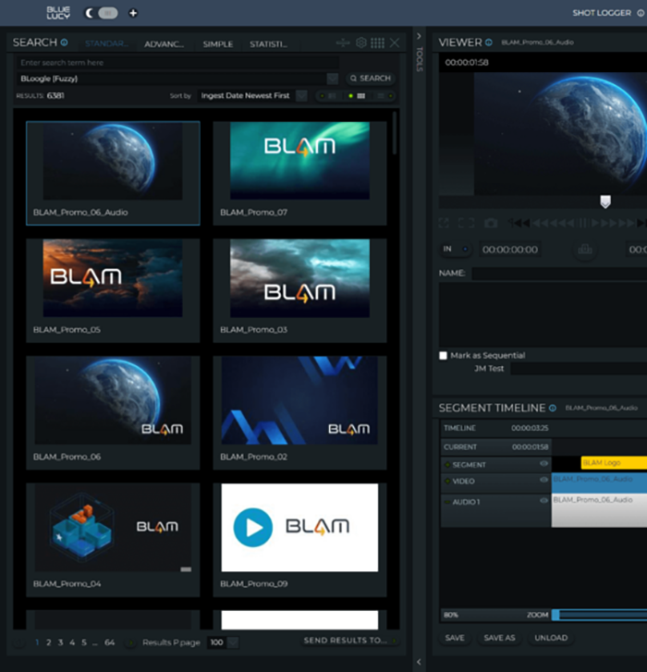Image resolution: width=647 pixels, height=672 pixels.
Task: Select BLAM_Promo_06 thumbnail
Action: 113,412
